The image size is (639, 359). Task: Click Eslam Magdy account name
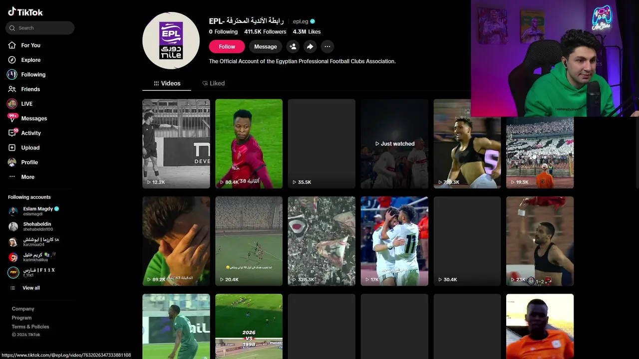point(38,209)
